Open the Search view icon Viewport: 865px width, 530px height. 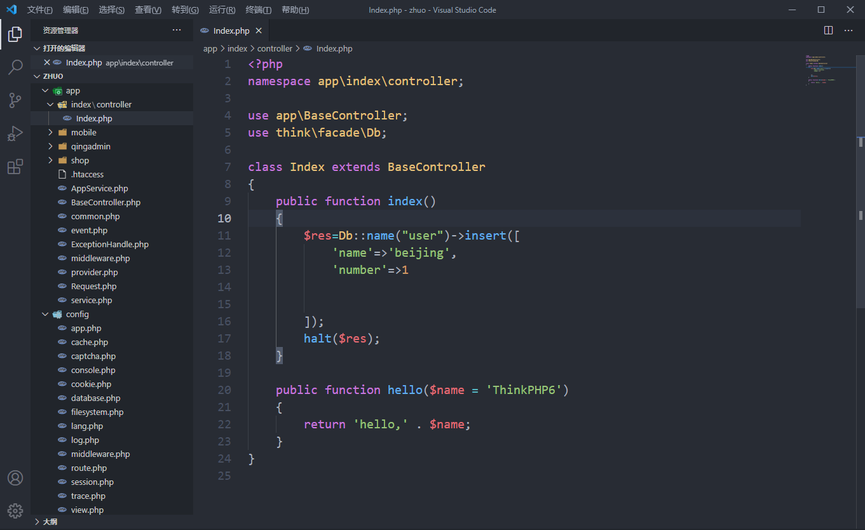(15, 67)
